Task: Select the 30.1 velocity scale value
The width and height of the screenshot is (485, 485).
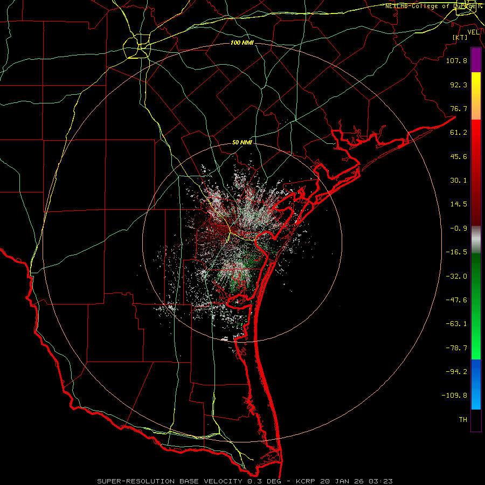Action: [x=459, y=181]
